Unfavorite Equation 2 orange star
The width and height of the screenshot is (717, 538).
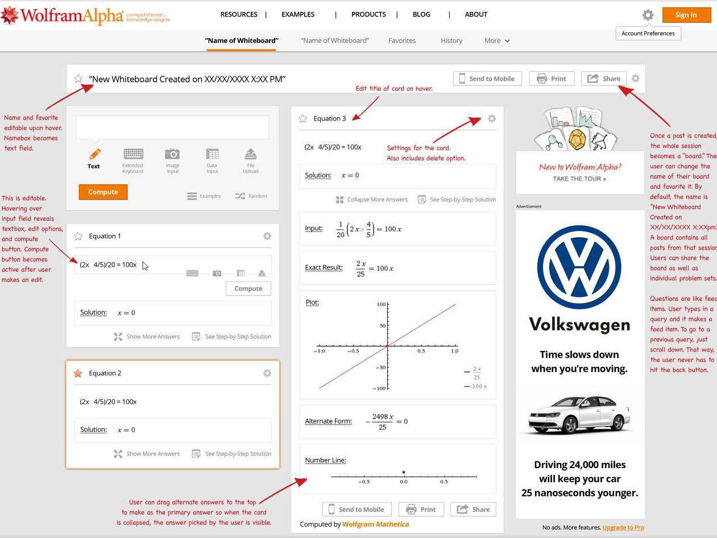78,373
